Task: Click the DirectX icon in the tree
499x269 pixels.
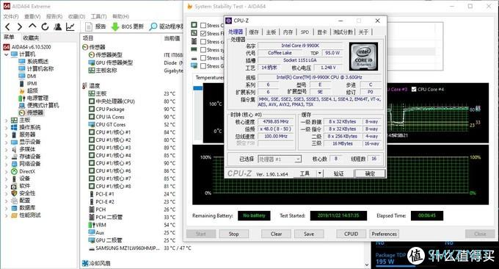Action: click(14, 171)
